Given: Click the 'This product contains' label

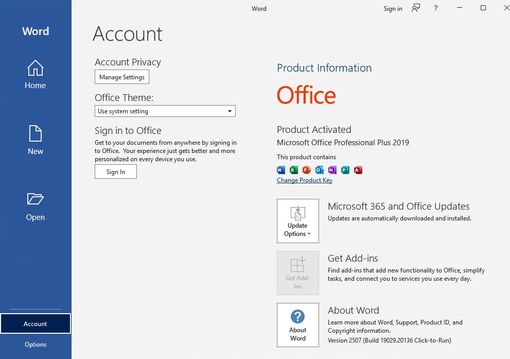Looking at the screenshot, I should (x=306, y=157).
